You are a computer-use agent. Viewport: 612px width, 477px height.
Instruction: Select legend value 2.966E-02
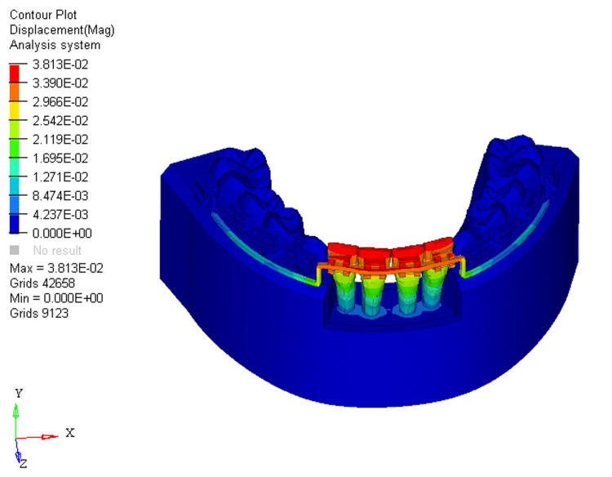(60, 101)
